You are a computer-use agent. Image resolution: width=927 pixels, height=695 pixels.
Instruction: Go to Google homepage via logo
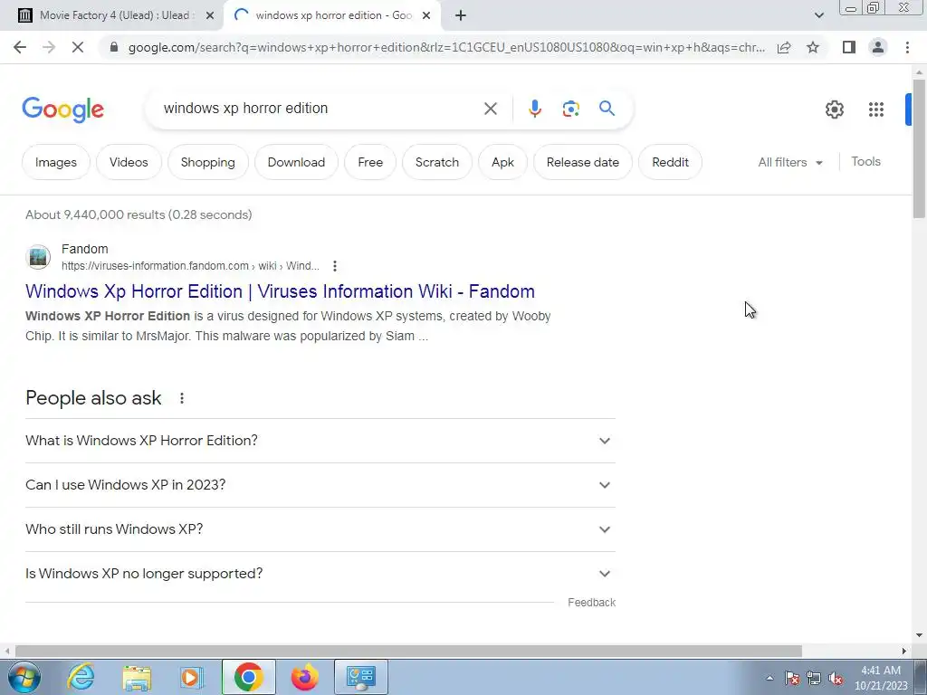(63, 109)
